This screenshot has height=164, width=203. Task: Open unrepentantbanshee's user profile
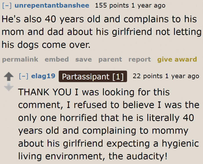[52, 6]
